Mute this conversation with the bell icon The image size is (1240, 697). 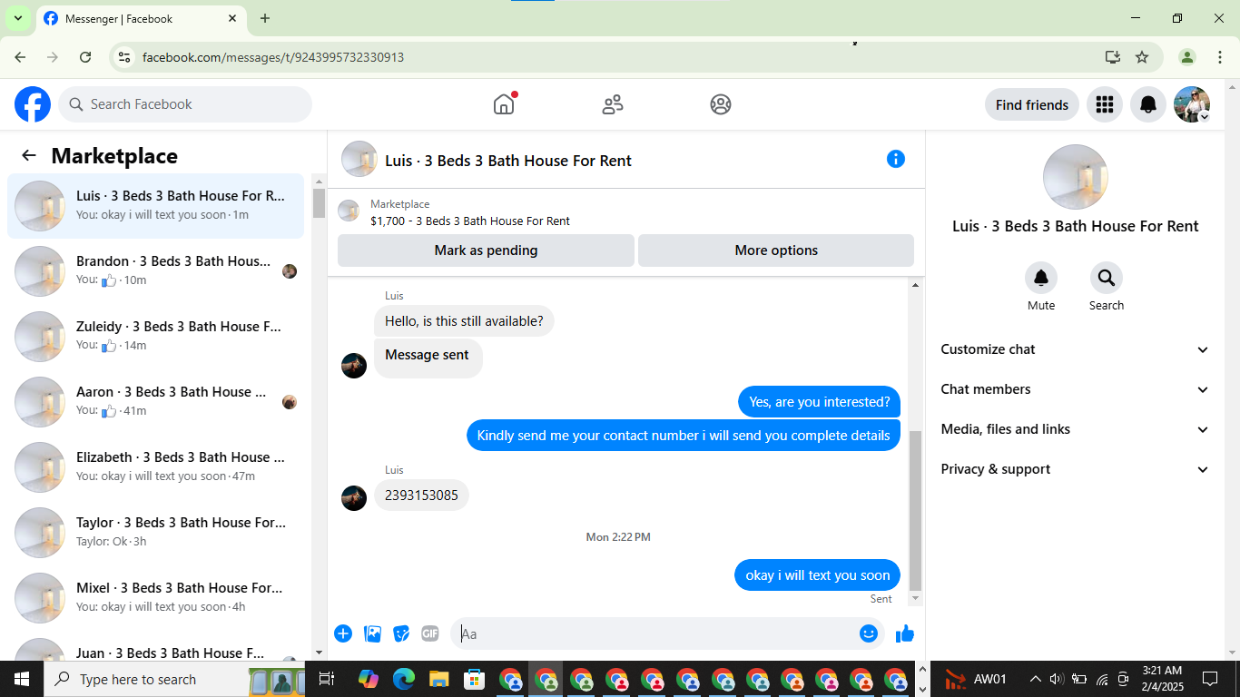[1041, 278]
